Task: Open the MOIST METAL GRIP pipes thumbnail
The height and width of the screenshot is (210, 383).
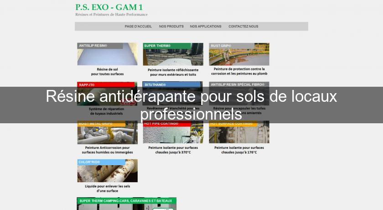Action: pyautogui.click(x=107, y=133)
